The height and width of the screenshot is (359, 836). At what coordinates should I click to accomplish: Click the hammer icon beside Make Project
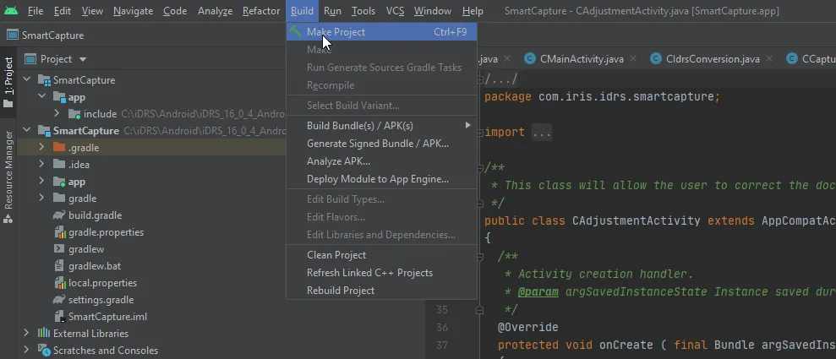[295, 31]
